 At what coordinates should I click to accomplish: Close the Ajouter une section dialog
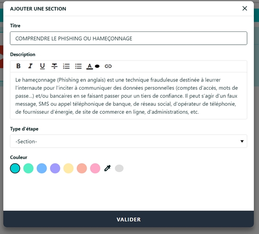[245, 9]
